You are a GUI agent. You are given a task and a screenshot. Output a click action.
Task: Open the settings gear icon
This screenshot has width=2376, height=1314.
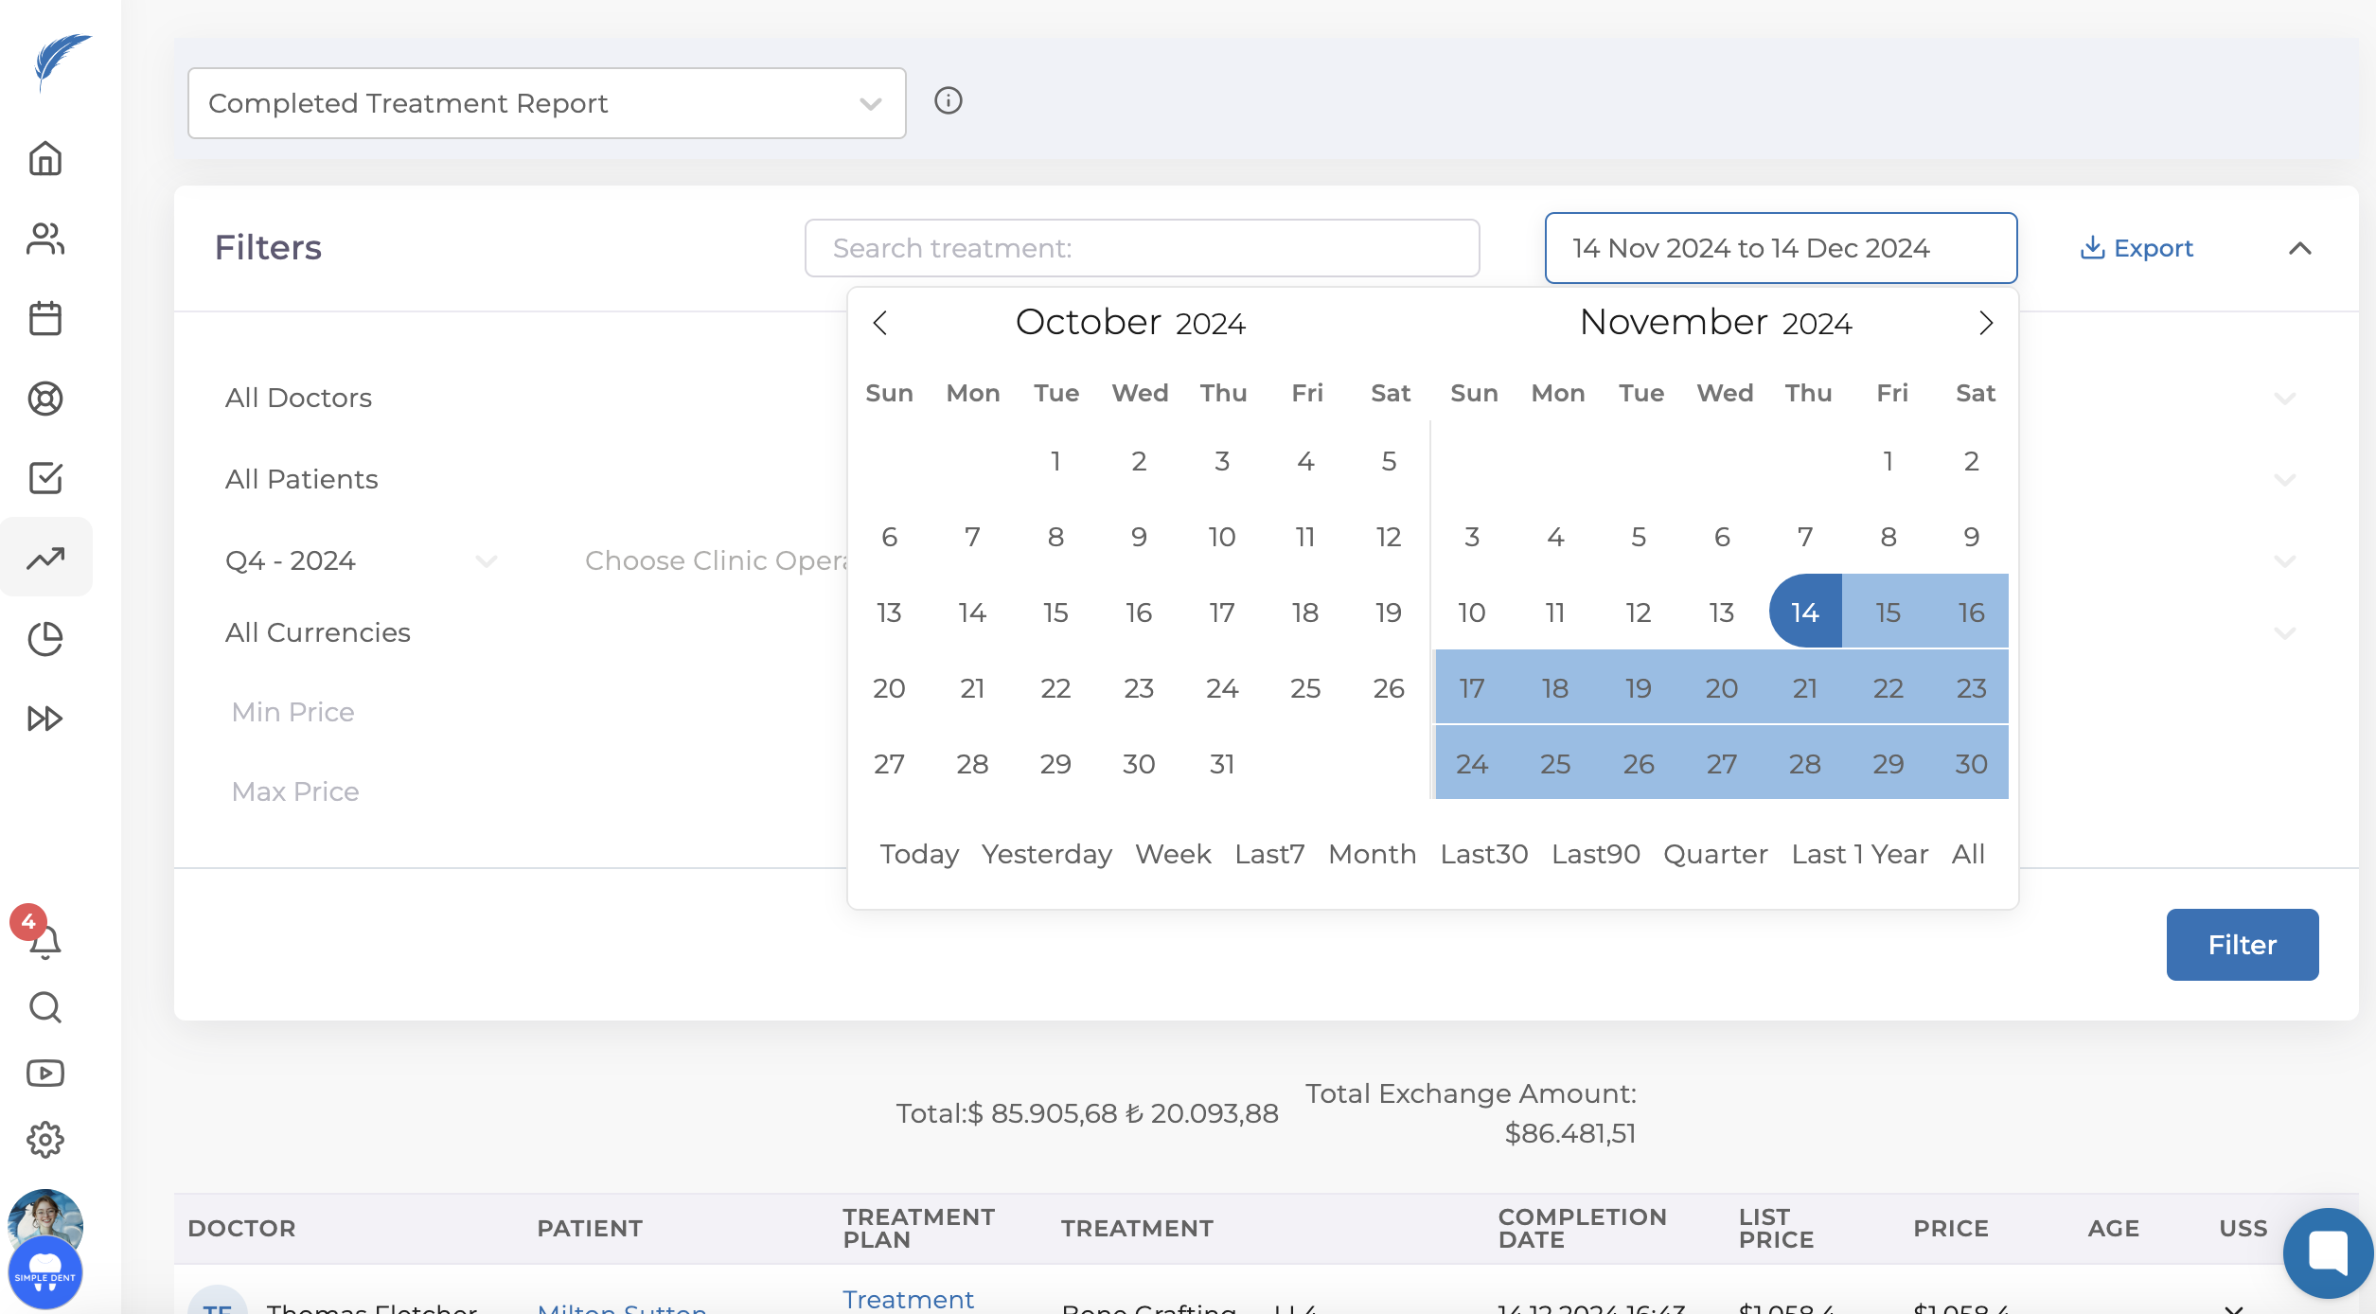tap(45, 1140)
